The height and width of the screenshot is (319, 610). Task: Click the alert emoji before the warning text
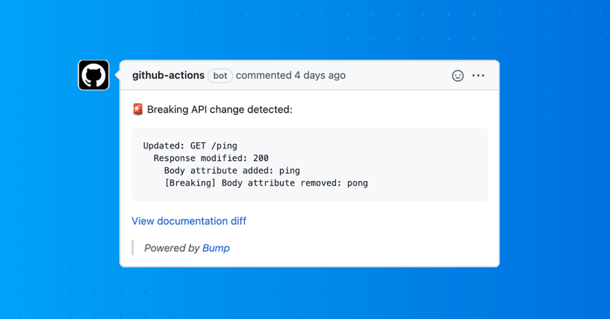pos(137,109)
